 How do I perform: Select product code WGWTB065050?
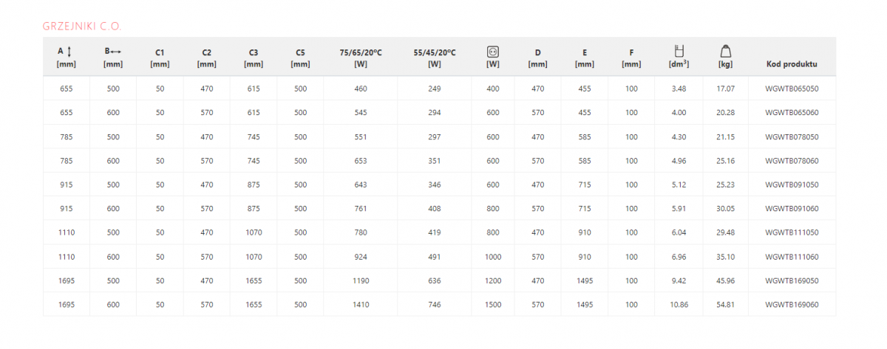coord(792,89)
